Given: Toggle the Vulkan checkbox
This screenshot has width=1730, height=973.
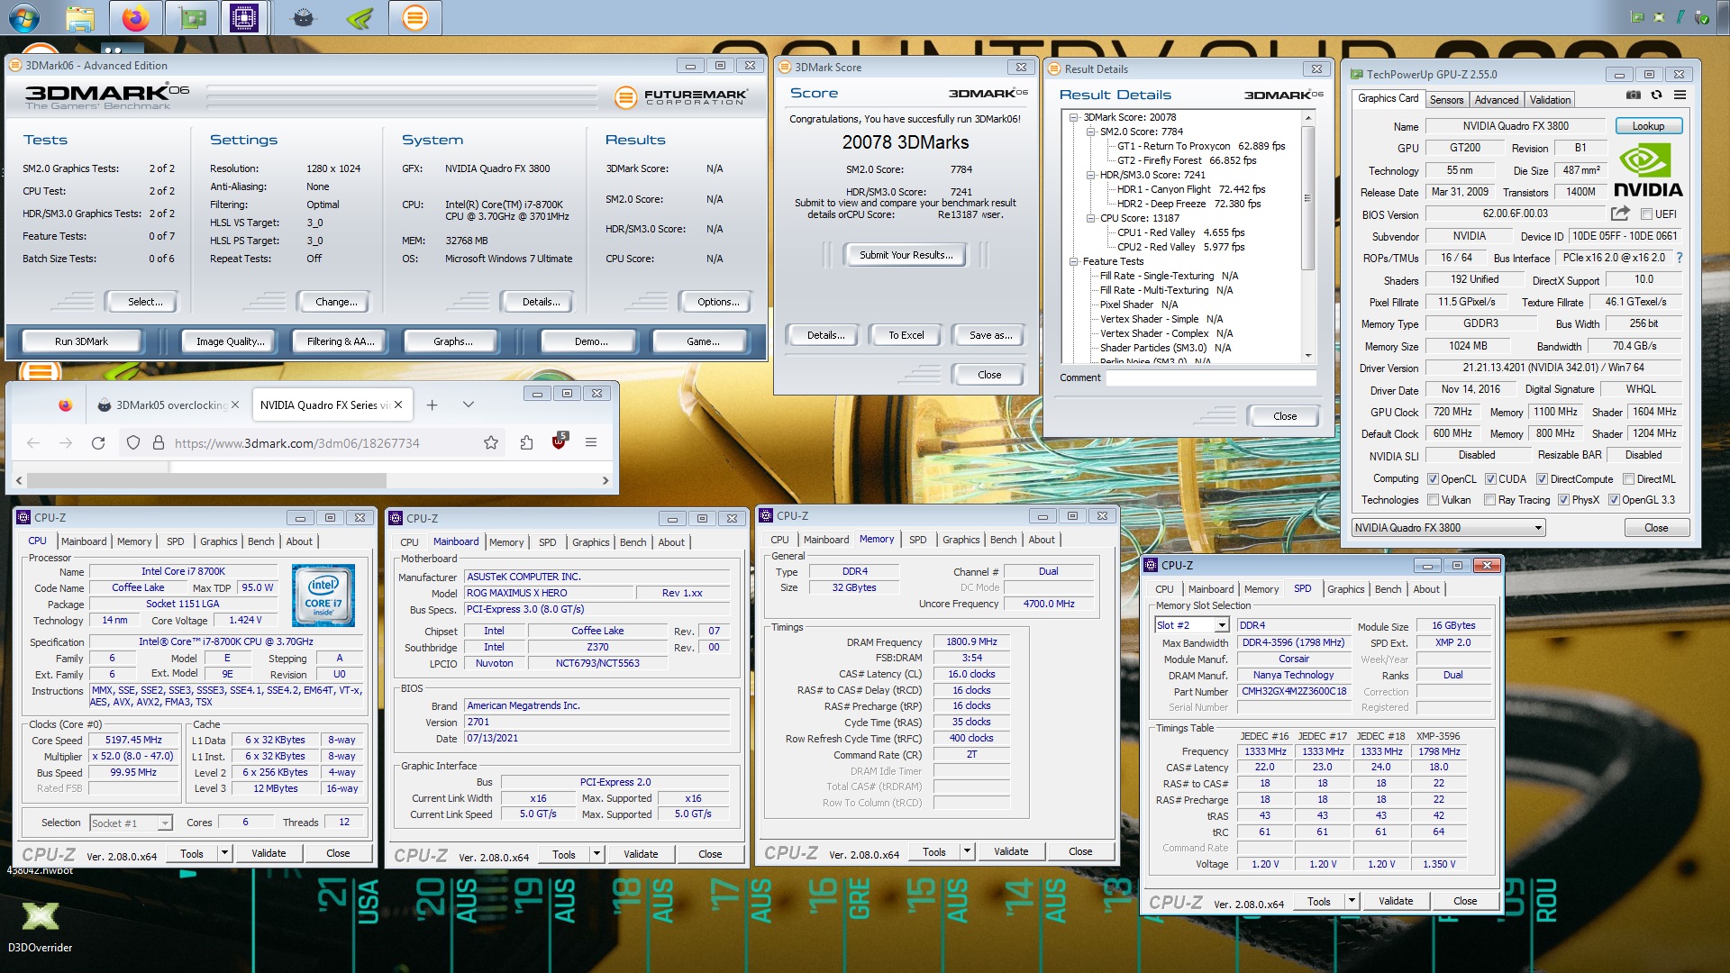Looking at the screenshot, I should click(x=1433, y=500).
